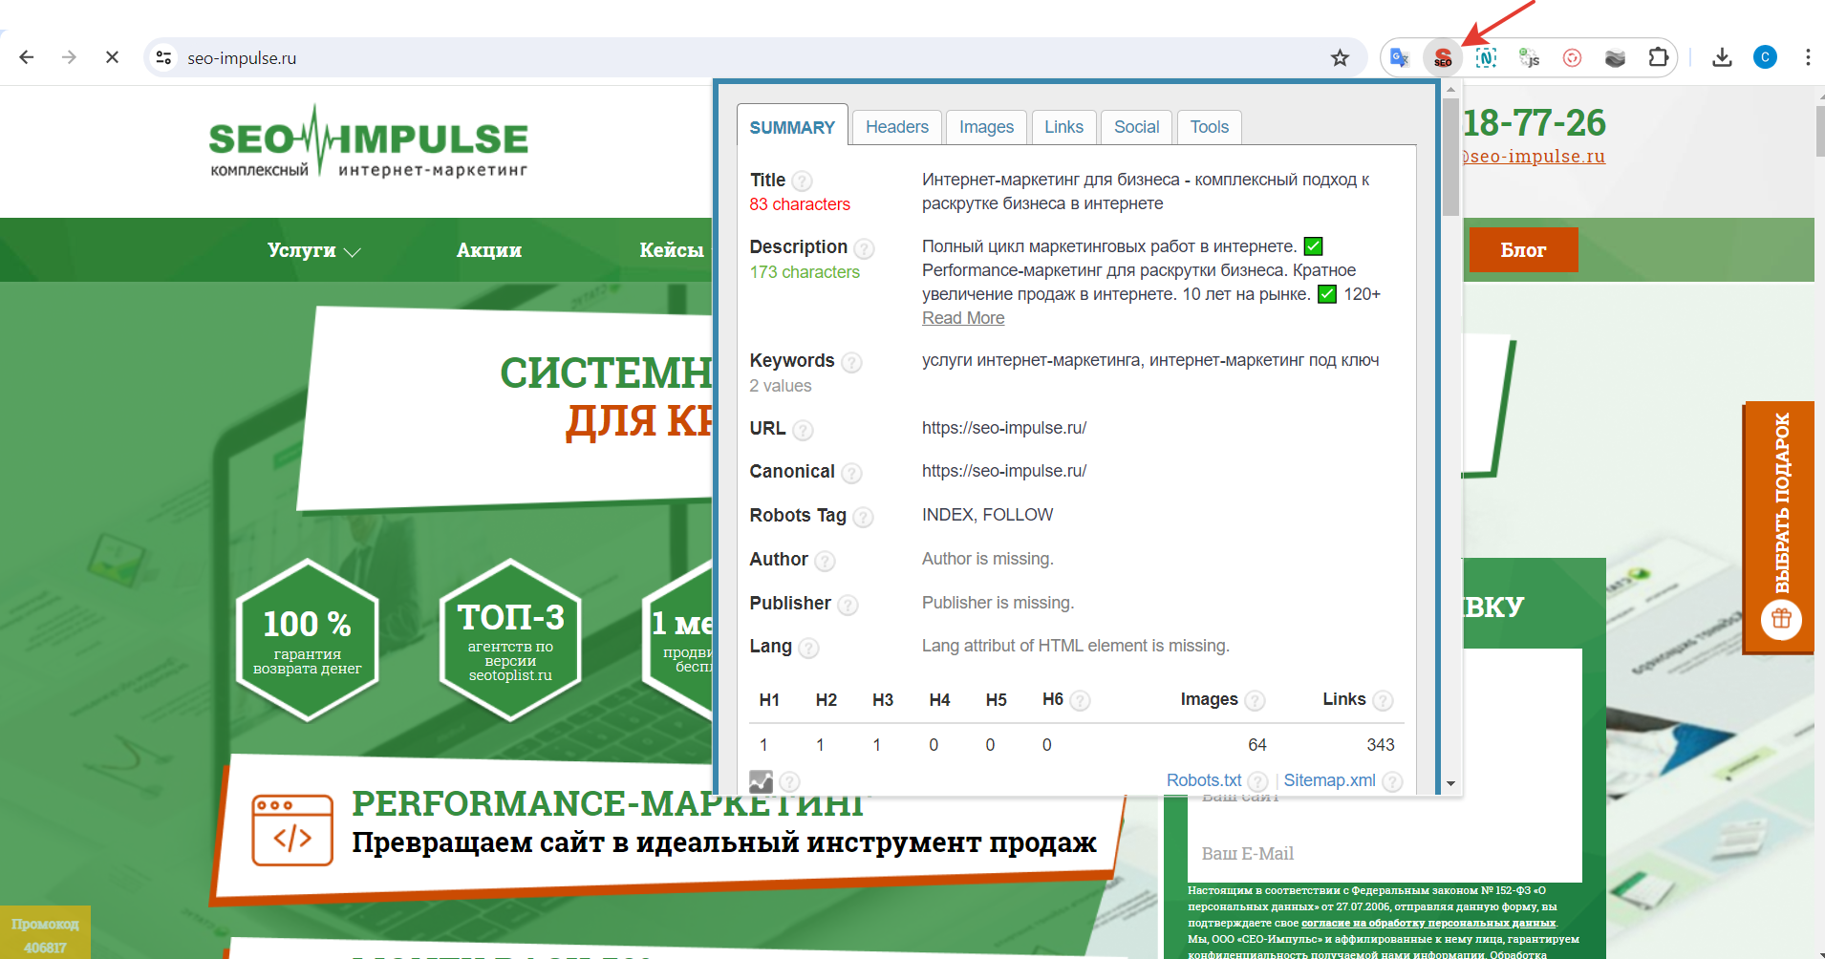
Task: Click the help icon next to Keywords
Action: pyautogui.click(x=851, y=362)
